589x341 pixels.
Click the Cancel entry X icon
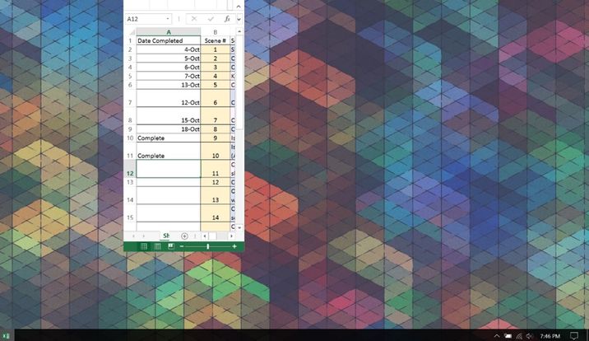pos(194,19)
